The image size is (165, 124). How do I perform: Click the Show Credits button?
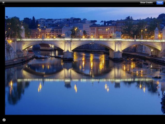(146, 3)
